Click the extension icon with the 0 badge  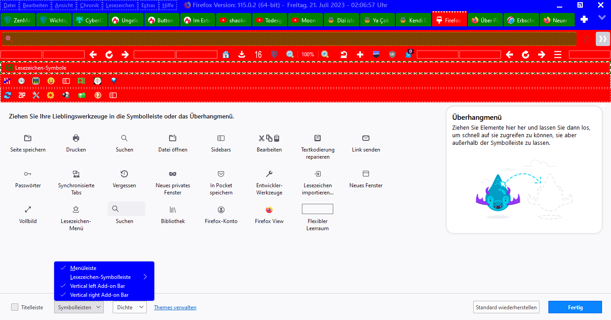(409, 55)
